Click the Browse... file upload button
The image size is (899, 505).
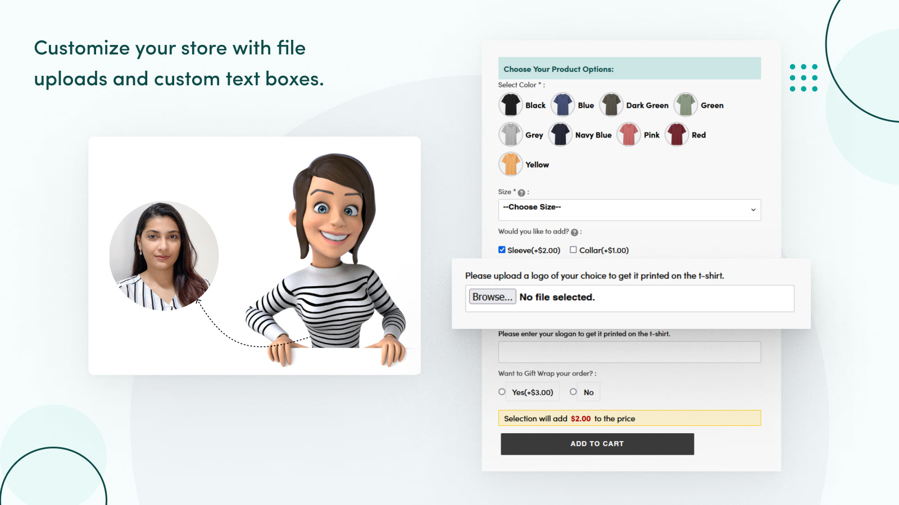click(x=492, y=297)
